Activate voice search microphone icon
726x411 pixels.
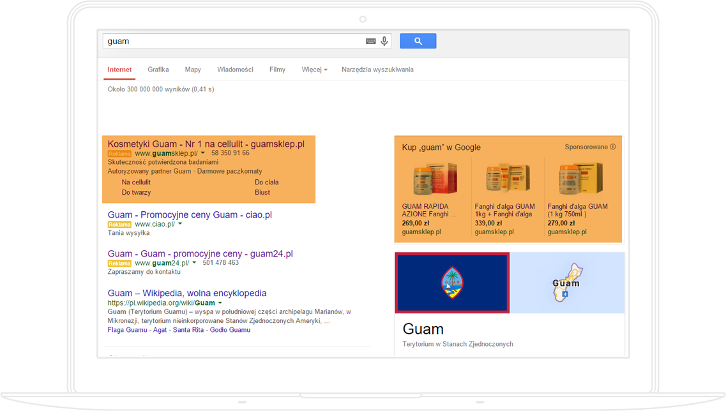384,41
